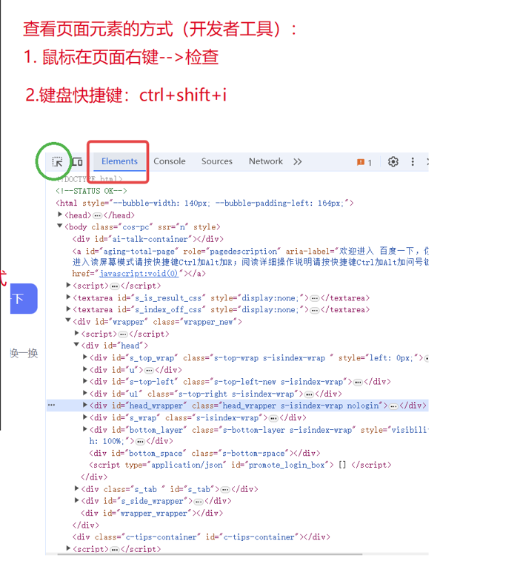Click the orange issues counter badge
The width and height of the screenshot is (520, 572).
364,162
